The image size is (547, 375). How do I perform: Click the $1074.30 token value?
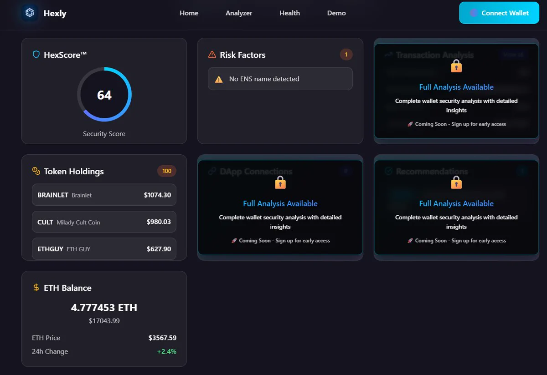coord(157,195)
